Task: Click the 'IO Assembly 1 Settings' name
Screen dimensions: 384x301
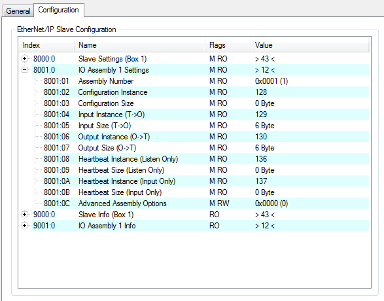Action: click(x=113, y=70)
